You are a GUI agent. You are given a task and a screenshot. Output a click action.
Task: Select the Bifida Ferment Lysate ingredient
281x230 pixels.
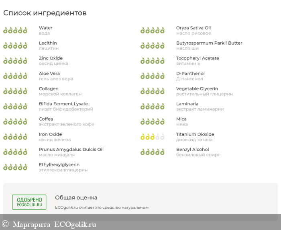(x=63, y=104)
